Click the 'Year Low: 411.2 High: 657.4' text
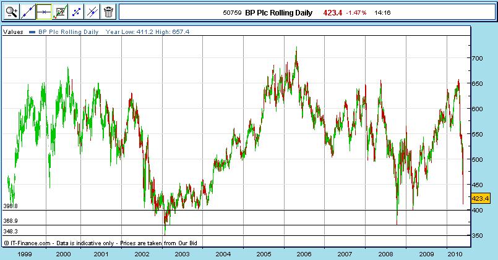 pyautogui.click(x=147, y=31)
